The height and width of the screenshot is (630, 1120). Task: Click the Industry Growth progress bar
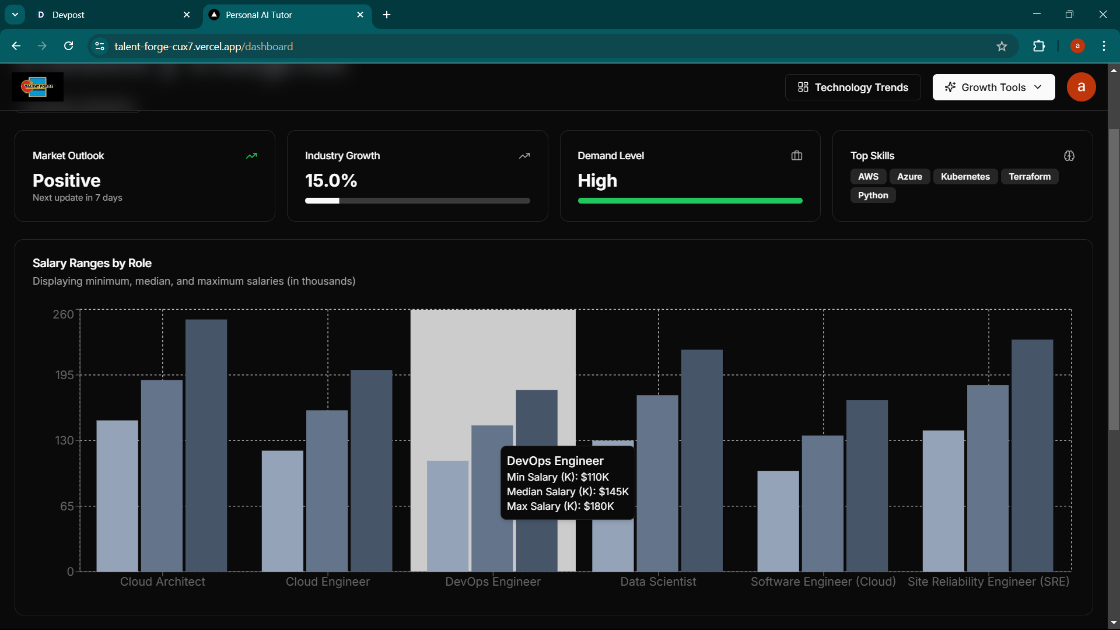pyautogui.click(x=417, y=201)
